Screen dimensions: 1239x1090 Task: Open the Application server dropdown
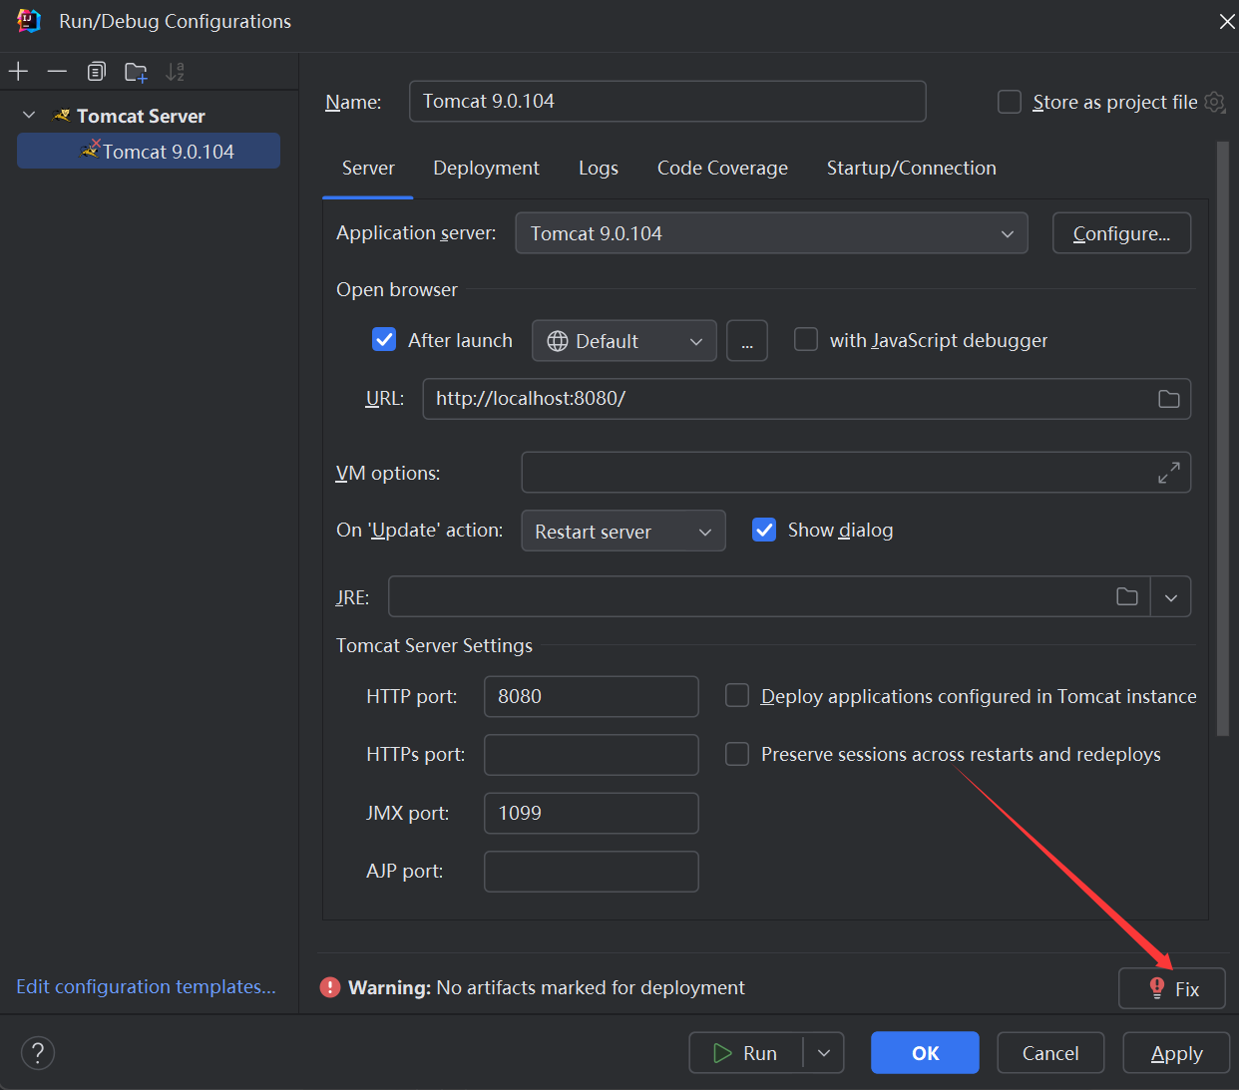point(771,233)
